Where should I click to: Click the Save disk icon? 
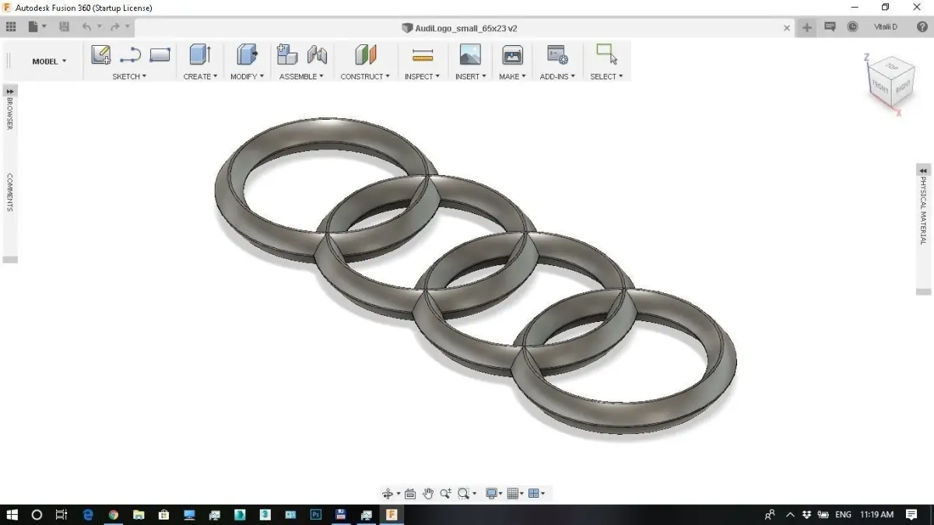point(64,26)
